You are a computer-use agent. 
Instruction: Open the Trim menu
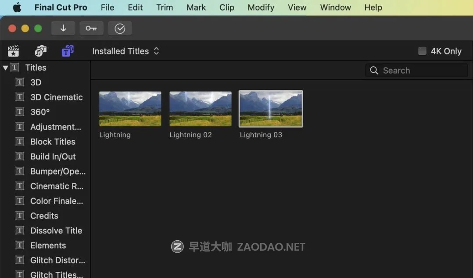(165, 7)
